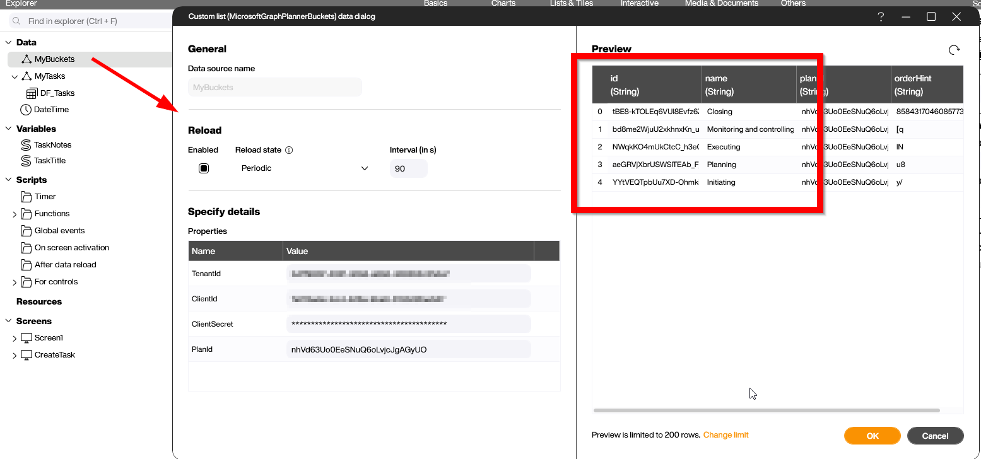Expand the Screen1 node
This screenshot has width=981, height=459.
15,338
